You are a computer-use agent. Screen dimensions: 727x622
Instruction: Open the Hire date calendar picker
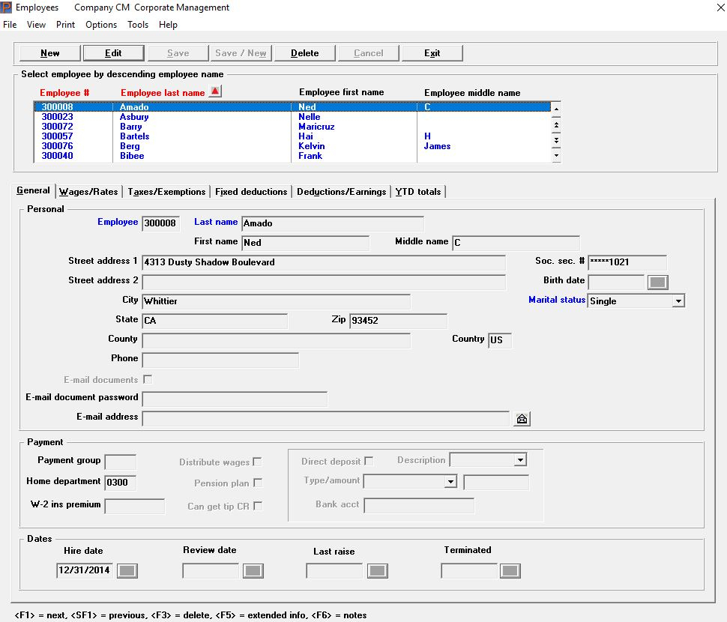(x=127, y=571)
